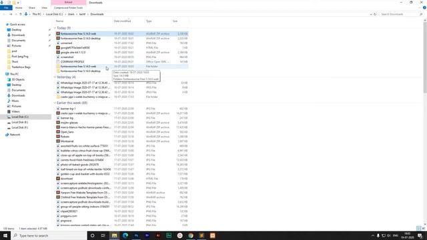Sort files by Date modified column

tap(122, 21)
